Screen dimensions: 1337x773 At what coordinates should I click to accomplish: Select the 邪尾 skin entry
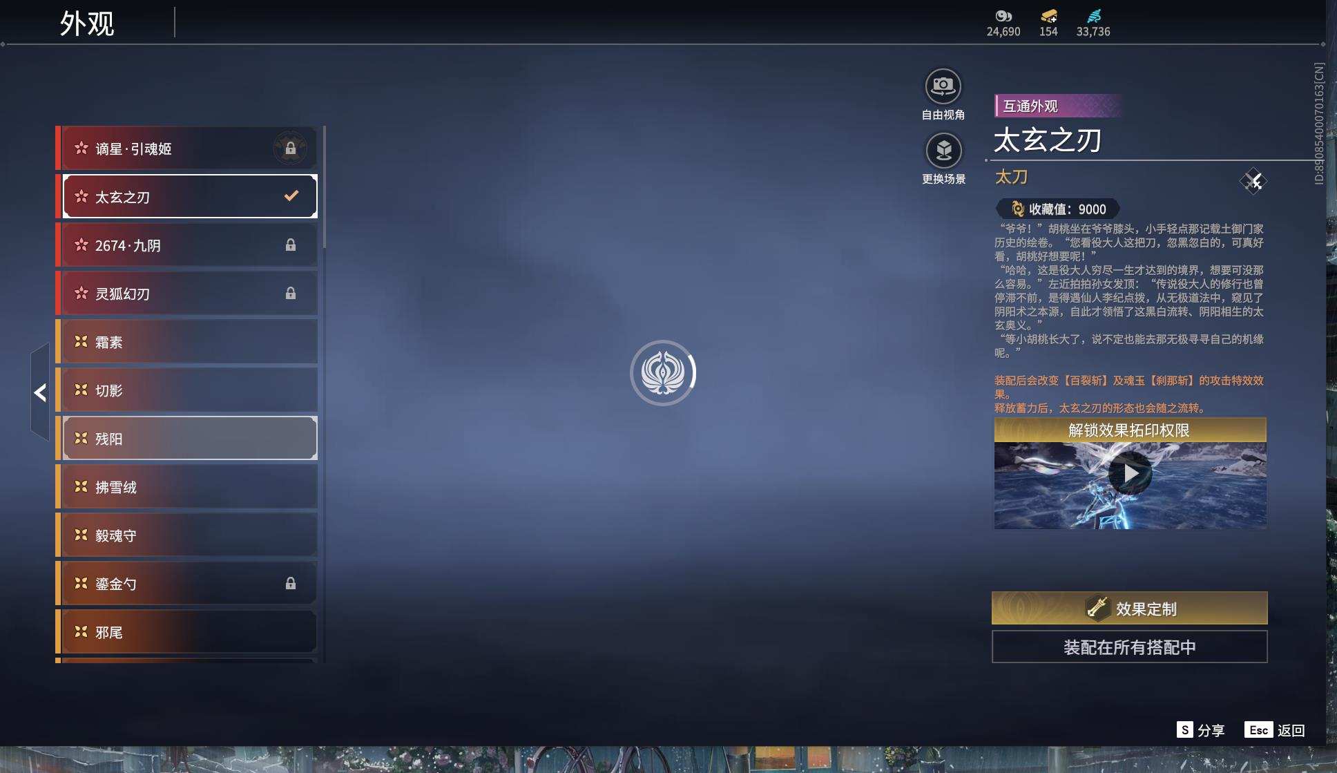click(186, 632)
